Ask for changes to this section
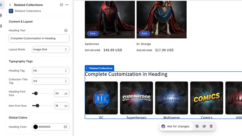Viewport: 242px width, 136px height. click(x=176, y=126)
